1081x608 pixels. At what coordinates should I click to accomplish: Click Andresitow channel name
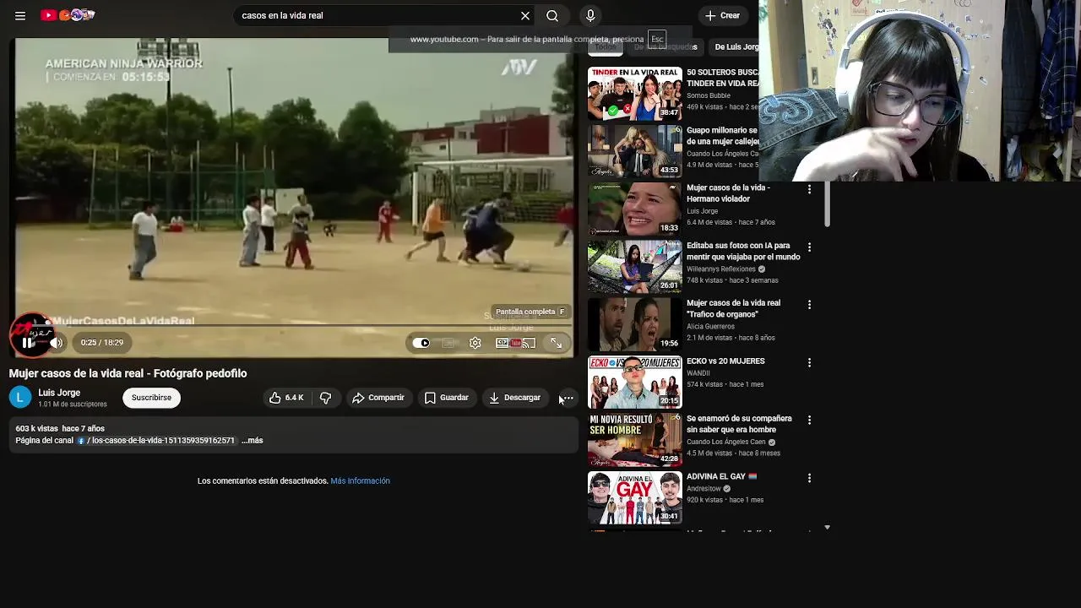pos(703,489)
